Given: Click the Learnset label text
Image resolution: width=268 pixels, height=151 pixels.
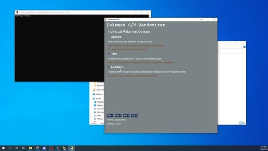Looking at the screenshot, I should [117, 67].
